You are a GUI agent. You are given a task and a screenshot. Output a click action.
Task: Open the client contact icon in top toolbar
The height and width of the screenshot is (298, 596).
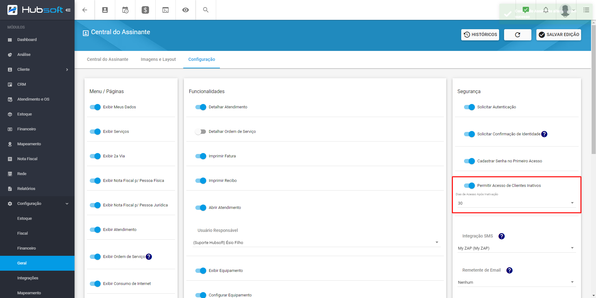105,10
